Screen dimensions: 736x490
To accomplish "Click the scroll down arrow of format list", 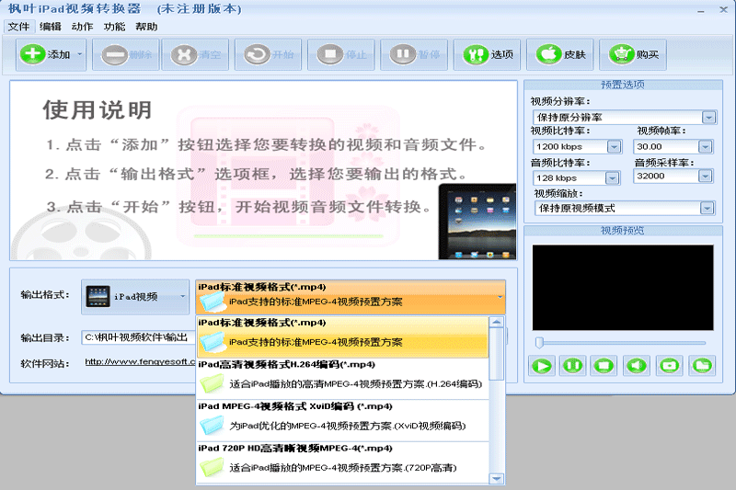I will (497, 478).
